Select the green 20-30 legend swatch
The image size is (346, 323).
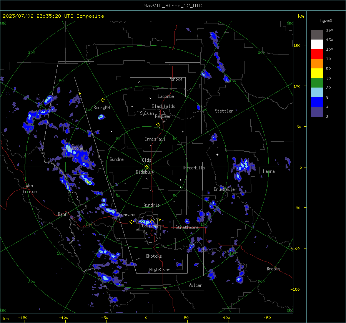click(x=317, y=83)
